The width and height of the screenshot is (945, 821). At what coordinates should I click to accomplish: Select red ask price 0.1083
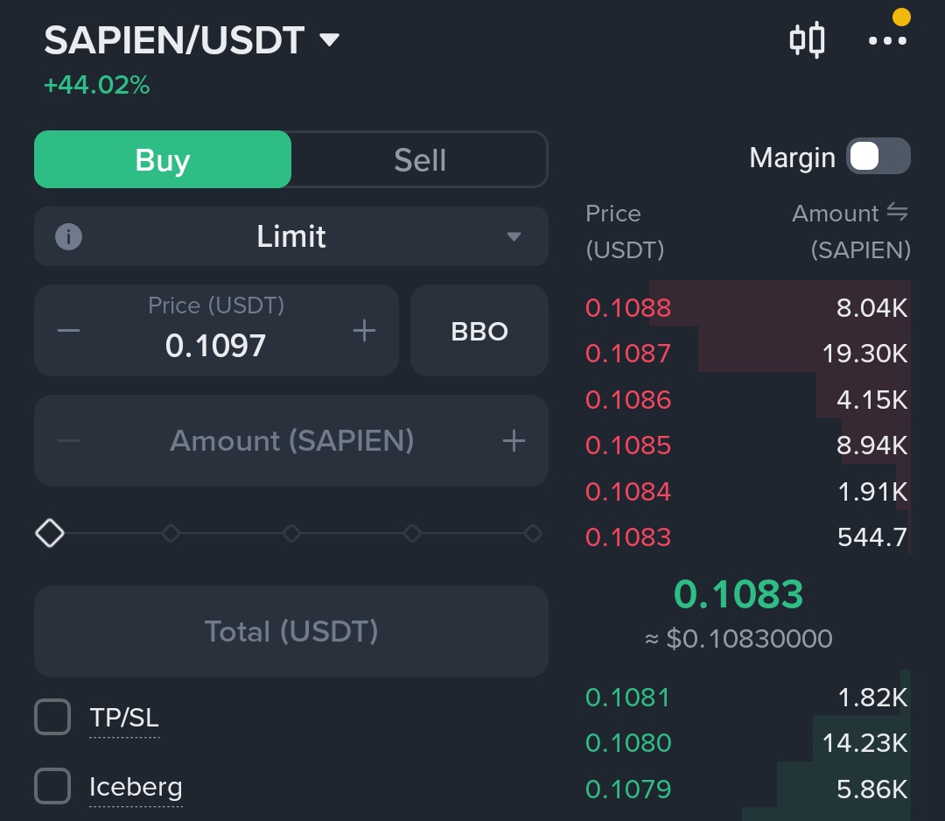click(628, 537)
